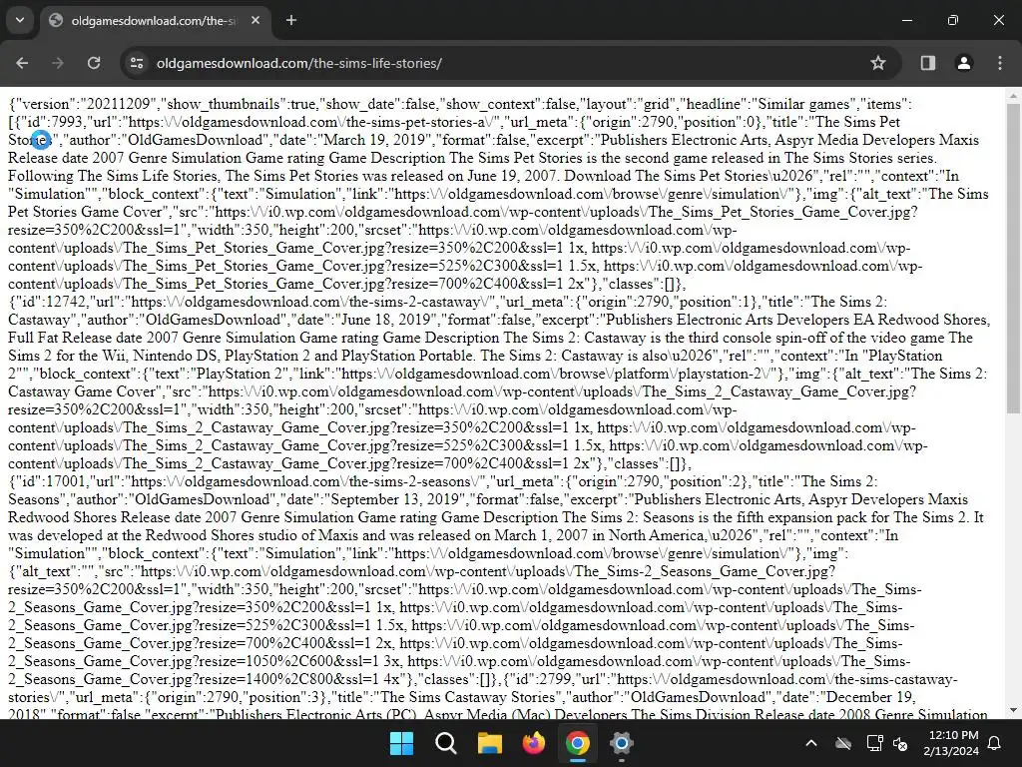Open the notifications bell icon

coord(995,743)
